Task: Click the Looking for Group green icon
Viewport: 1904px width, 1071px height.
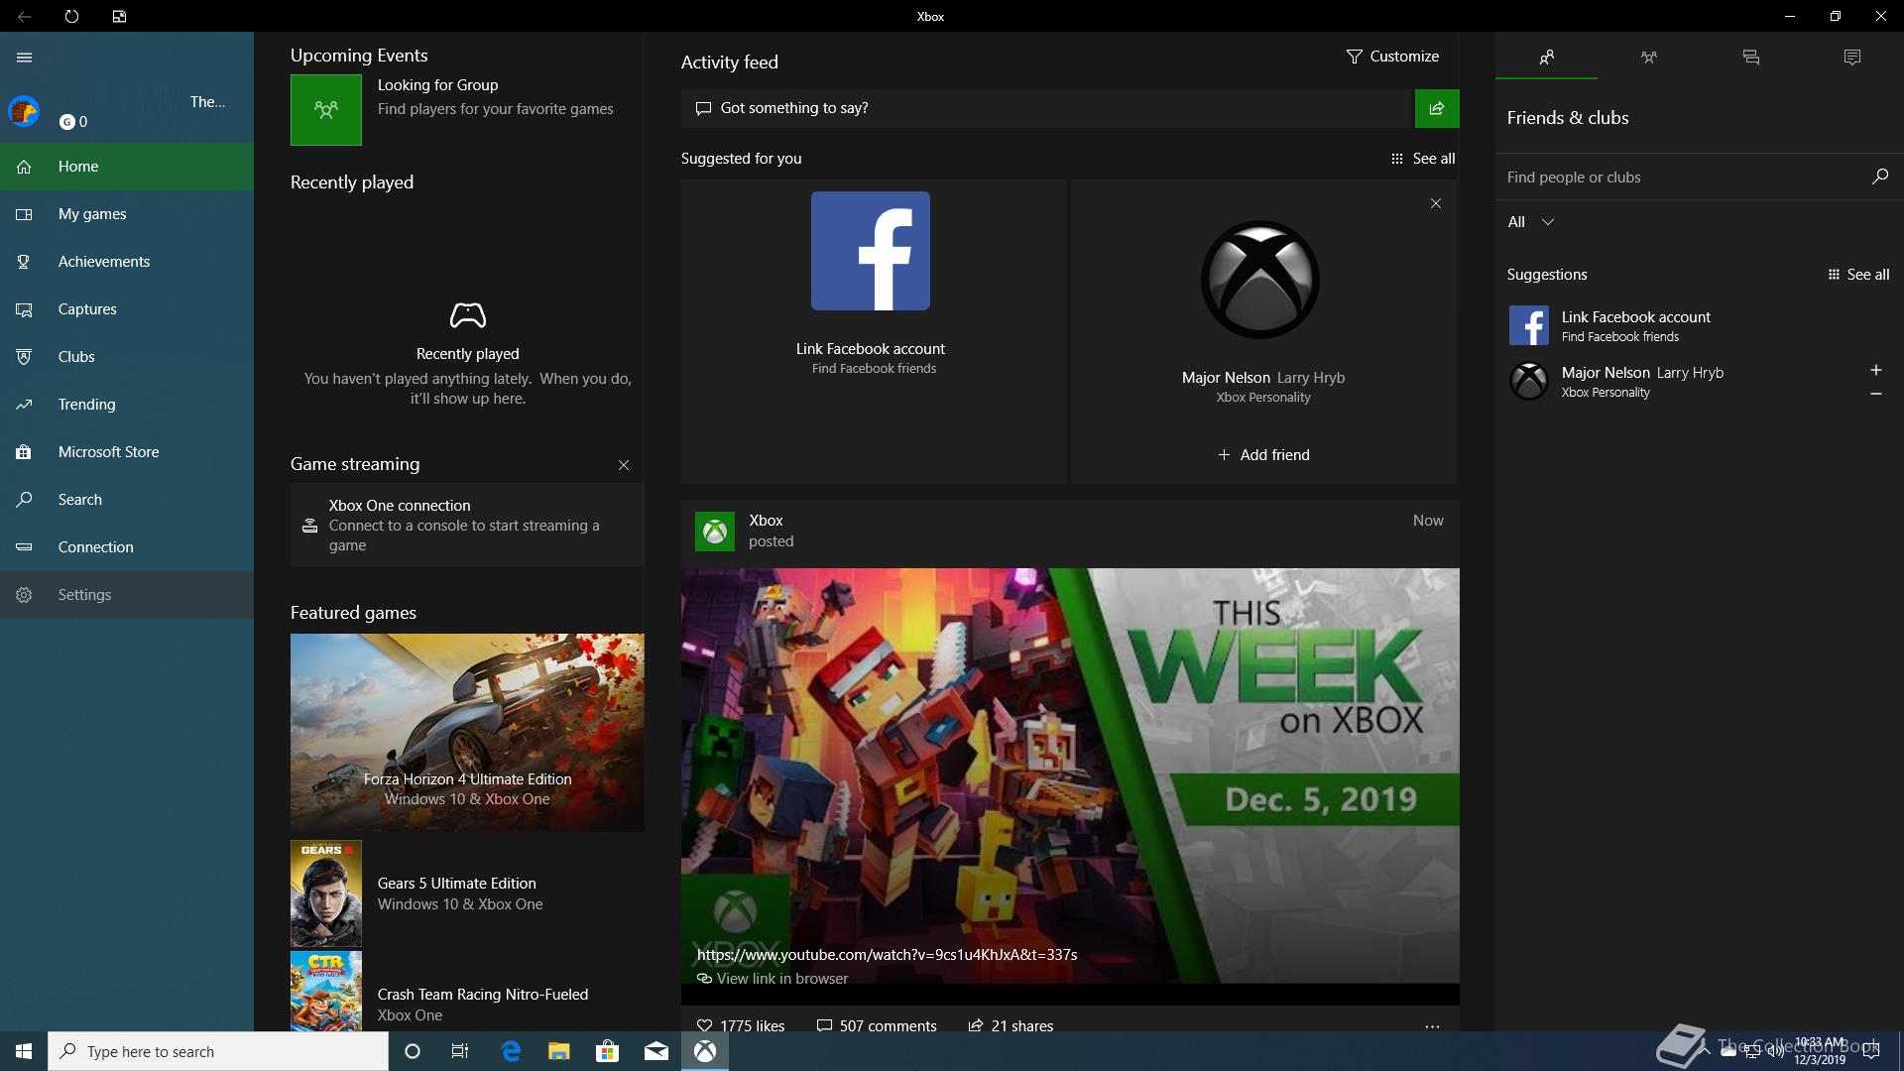Action: click(x=326, y=110)
